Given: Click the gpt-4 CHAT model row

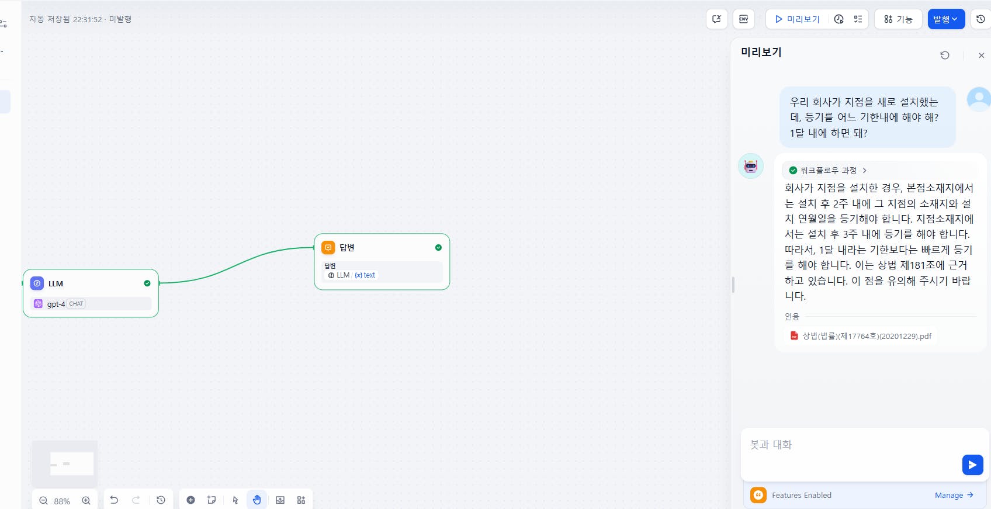Looking at the screenshot, I should tap(91, 304).
